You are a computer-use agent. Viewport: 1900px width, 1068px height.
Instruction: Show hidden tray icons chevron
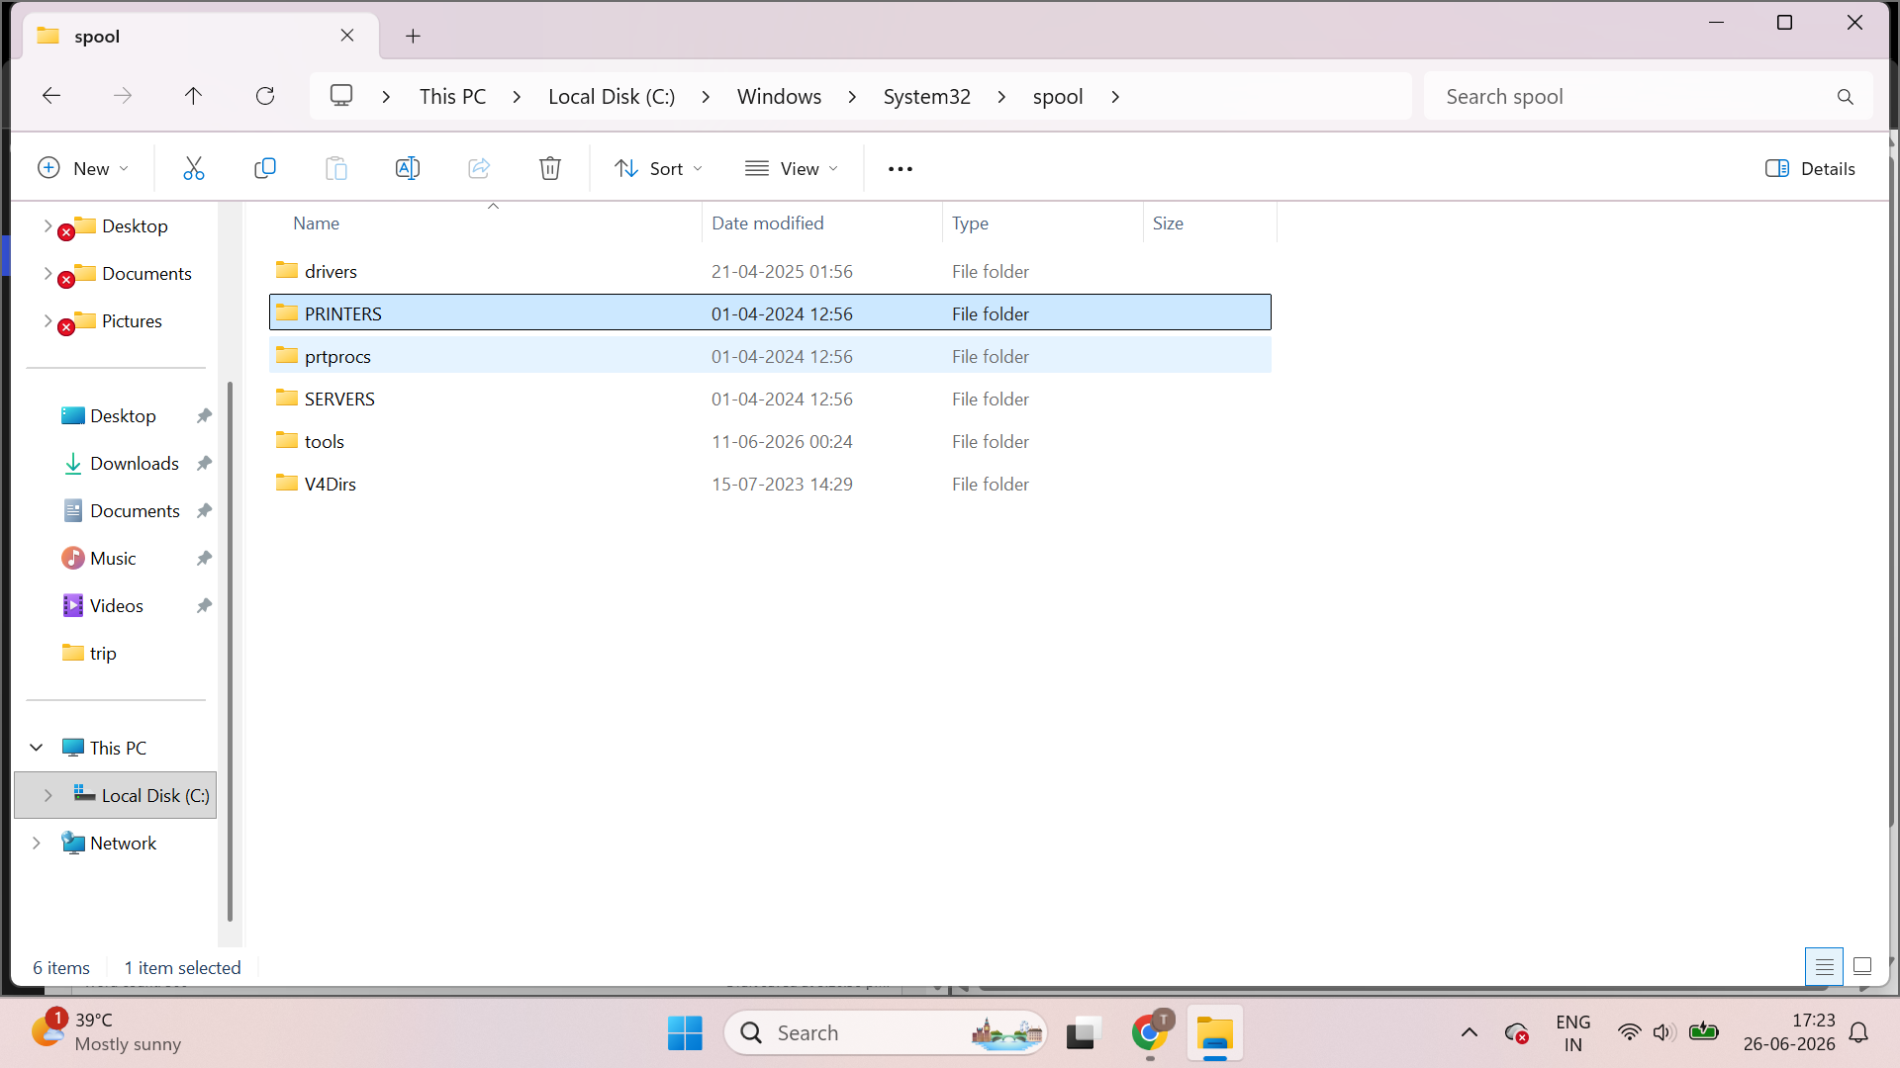coord(1470,1032)
